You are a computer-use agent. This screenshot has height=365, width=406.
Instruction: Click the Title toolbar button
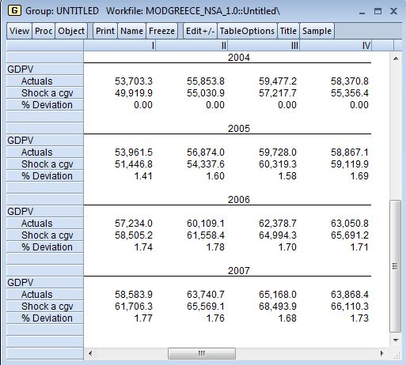point(288,31)
